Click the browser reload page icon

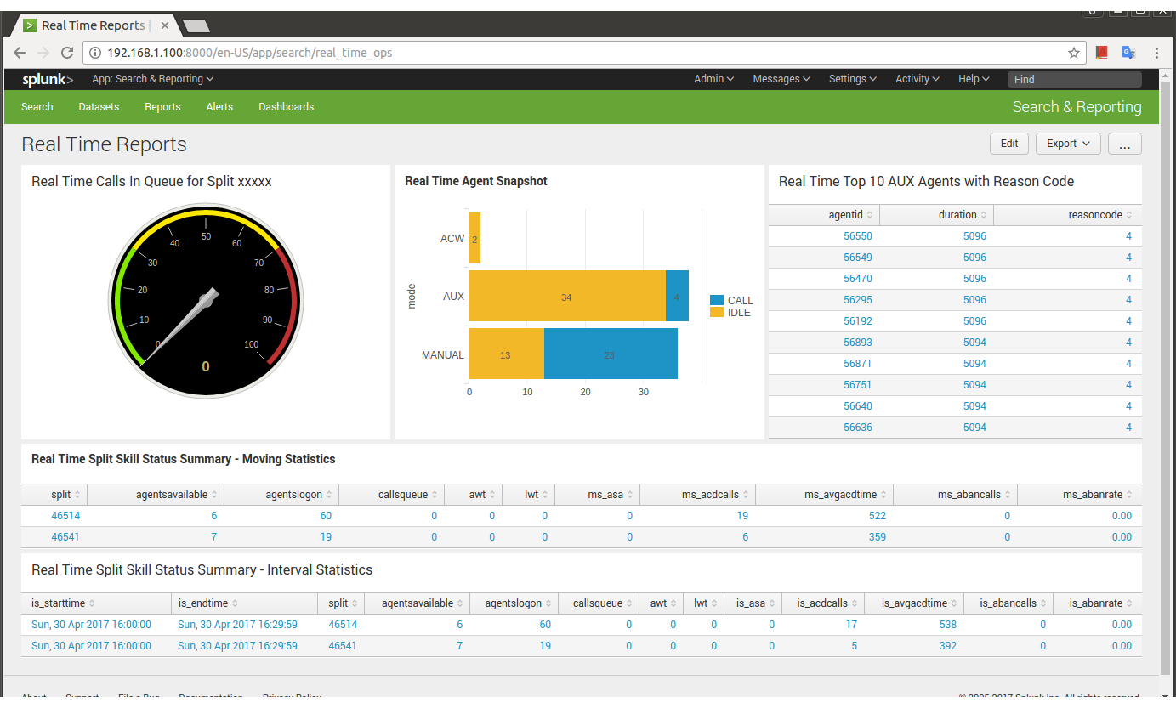(x=67, y=53)
